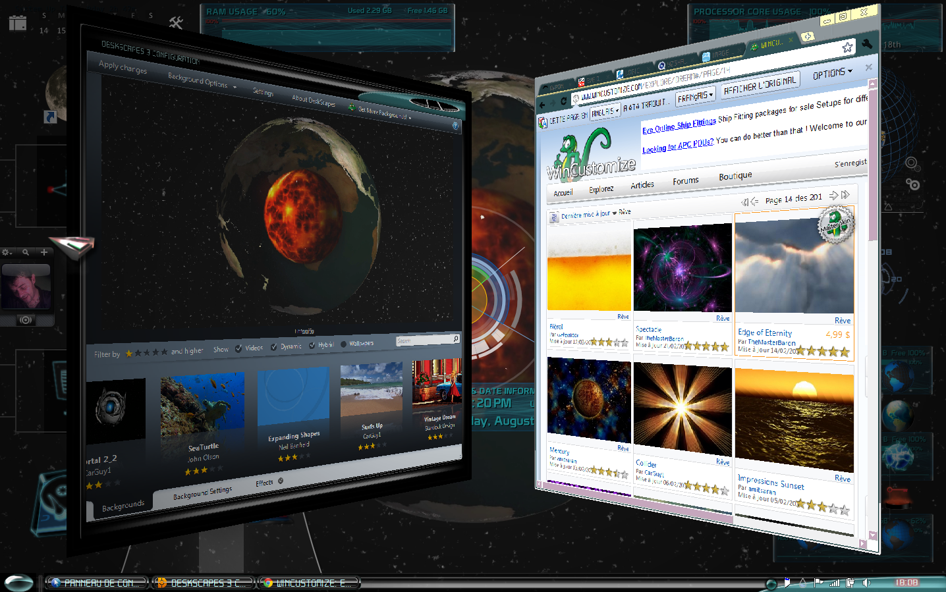Click the new tab plus button

pyautogui.click(x=808, y=37)
